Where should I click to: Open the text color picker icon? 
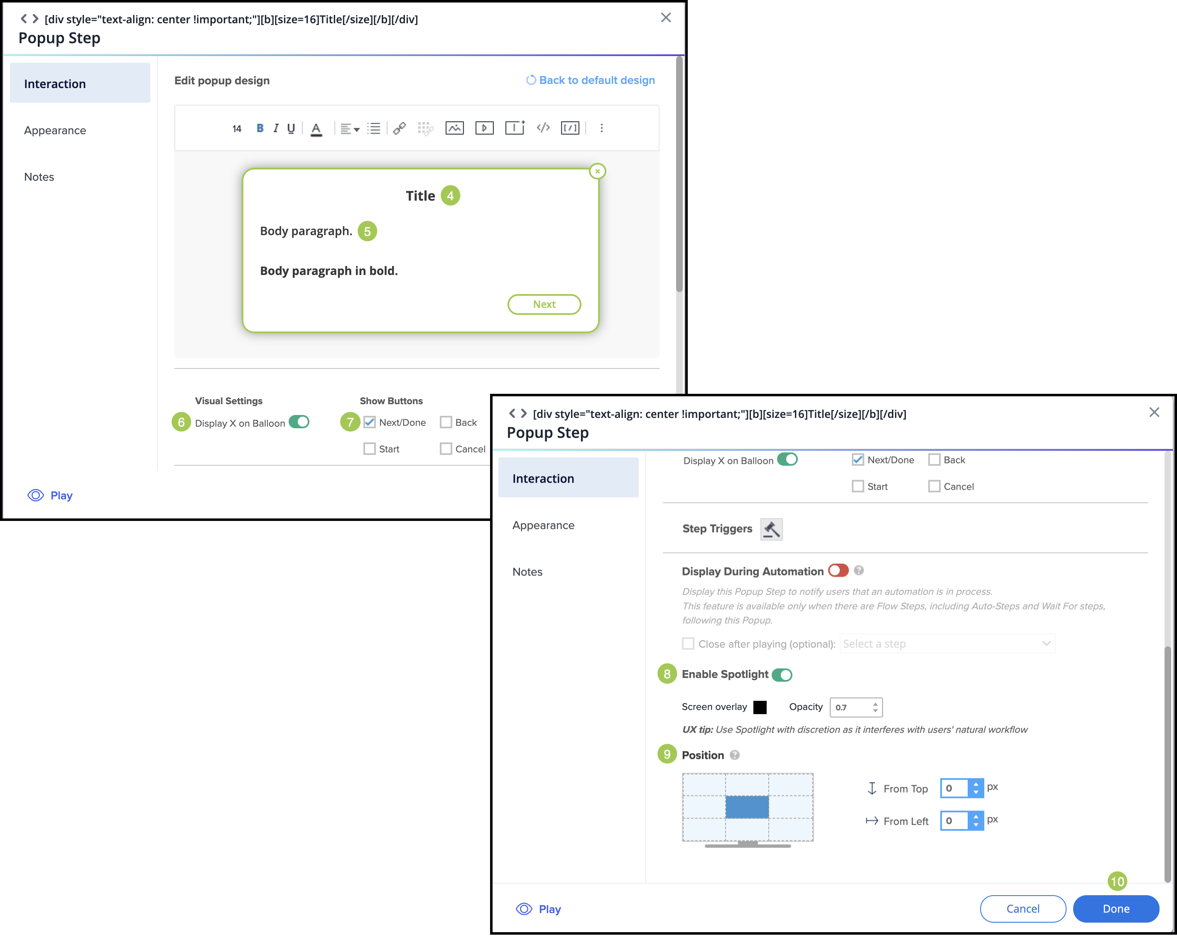(316, 129)
